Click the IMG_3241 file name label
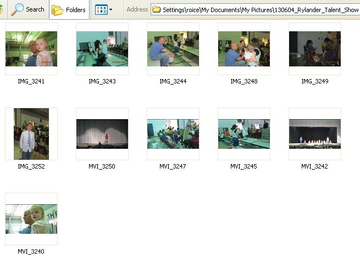Screen dimensions: 360x269 (x=31, y=81)
